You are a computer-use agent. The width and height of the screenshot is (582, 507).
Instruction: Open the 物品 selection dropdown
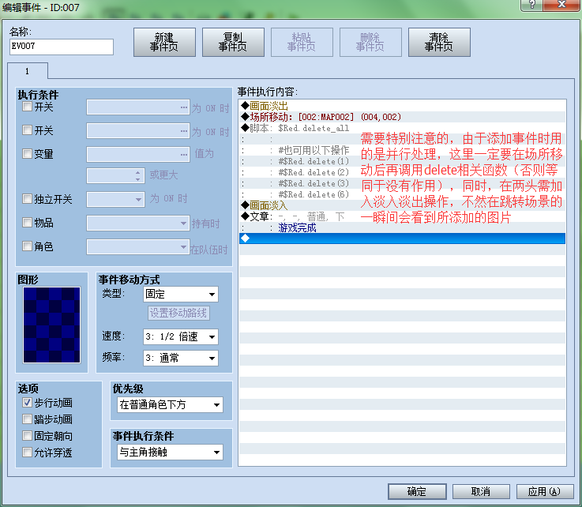[x=138, y=223]
